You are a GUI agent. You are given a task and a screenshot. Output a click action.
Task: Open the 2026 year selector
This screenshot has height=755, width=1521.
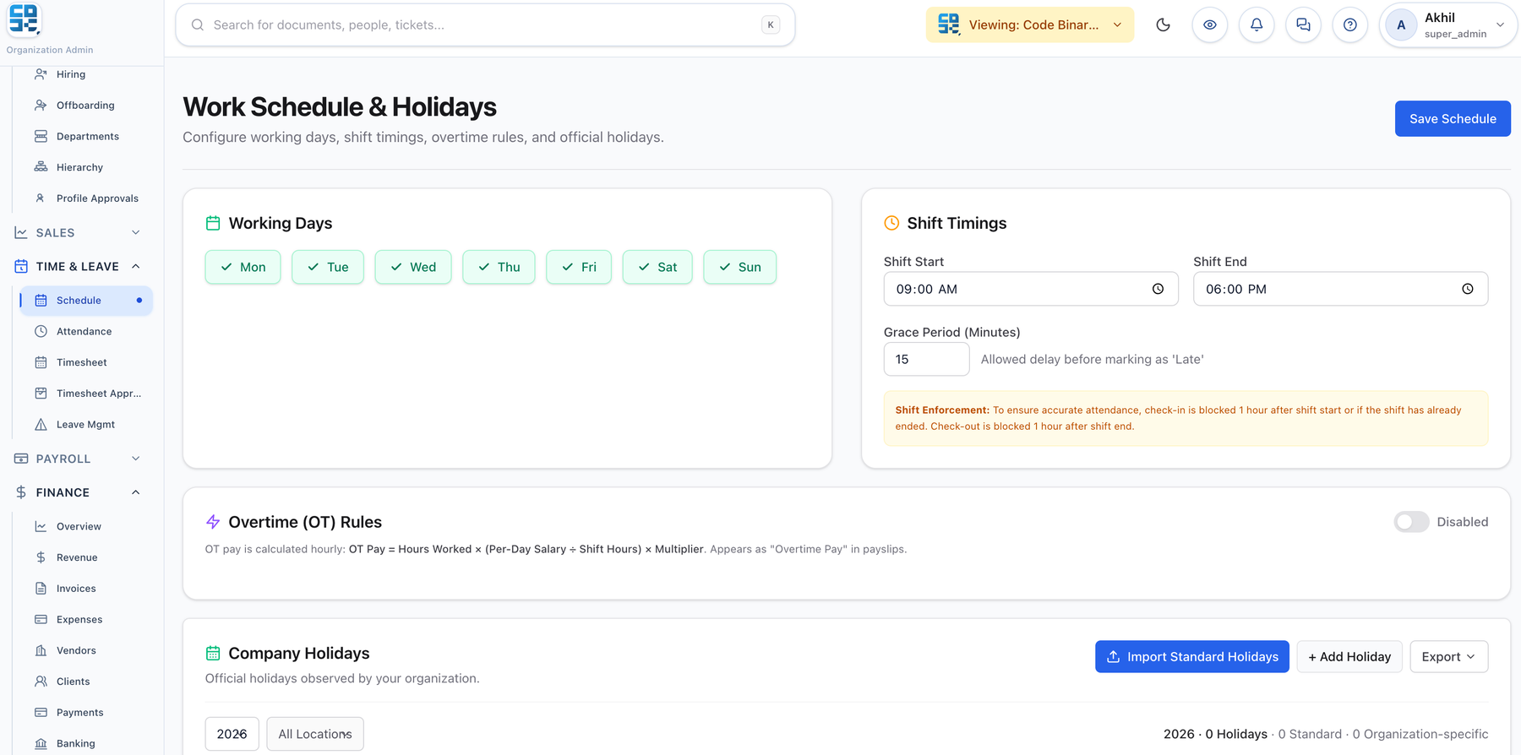pyautogui.click(x=232, y=734)
